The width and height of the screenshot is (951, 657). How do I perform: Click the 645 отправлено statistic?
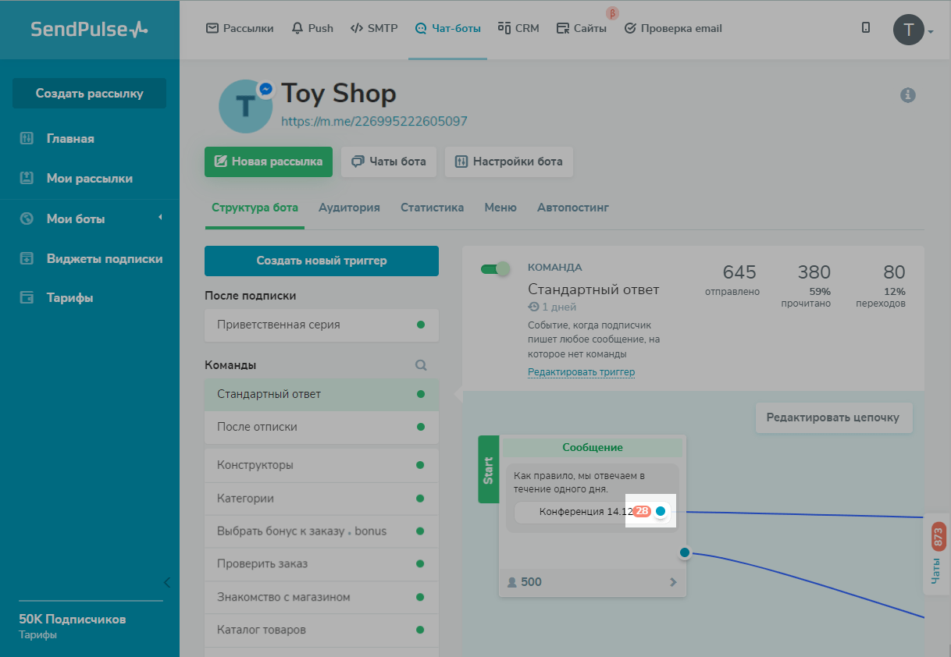tap(732, 280)
